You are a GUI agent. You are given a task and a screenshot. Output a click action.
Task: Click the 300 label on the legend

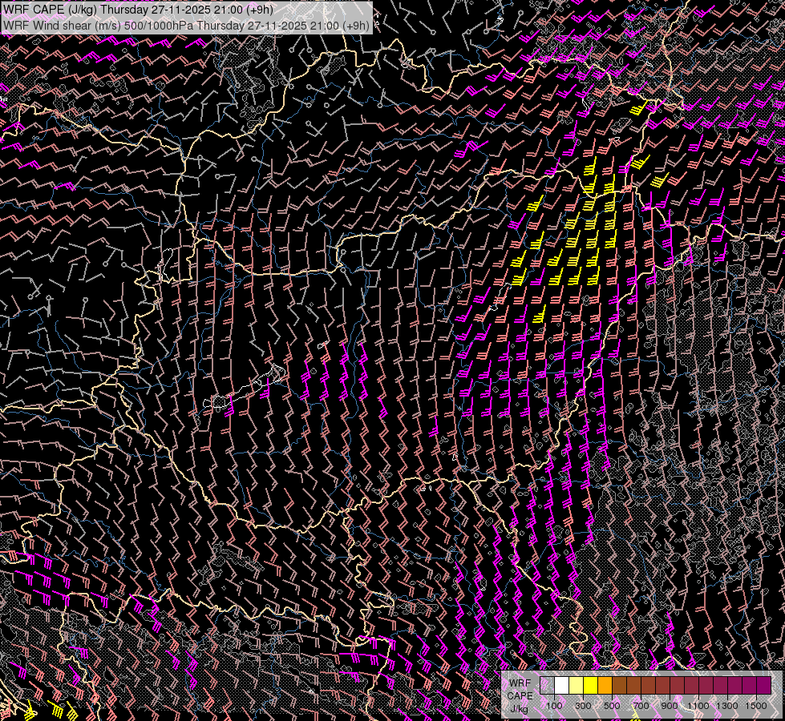583,706
